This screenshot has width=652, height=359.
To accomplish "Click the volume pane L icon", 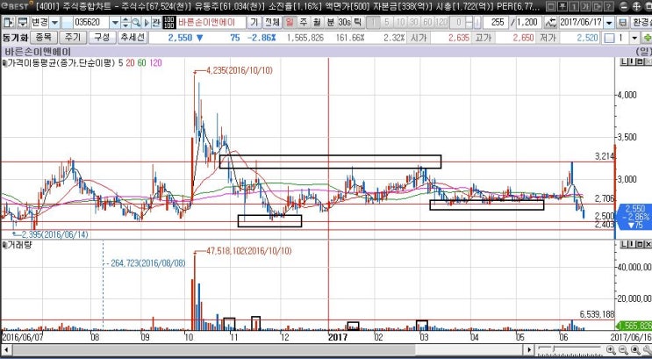I will point(624,245).
